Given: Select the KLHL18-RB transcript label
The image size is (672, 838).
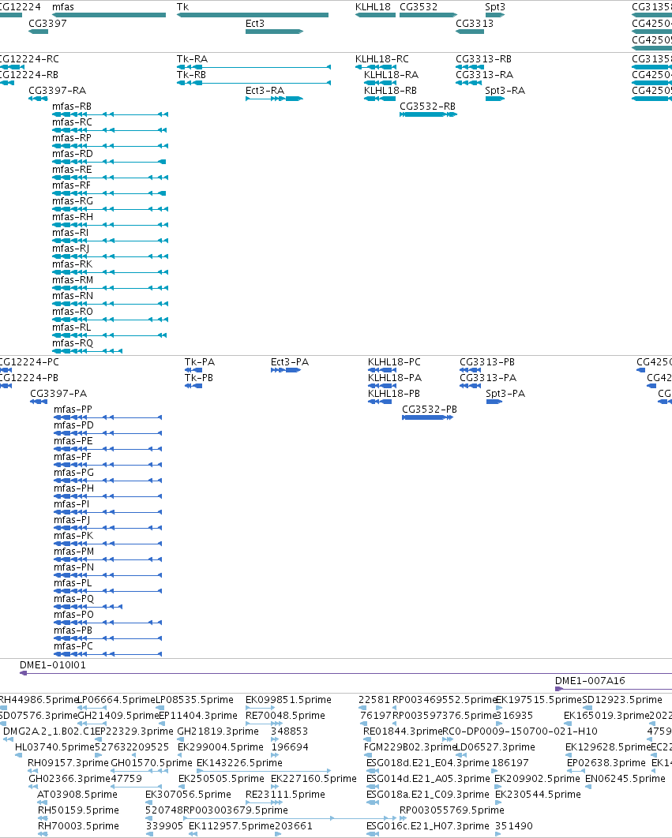Looking at the screenshot, I should pos(391,90).
